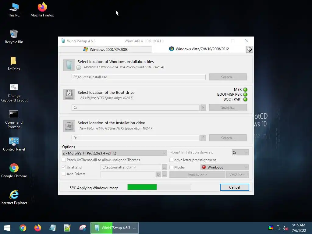The image size is (312, 234).
Task: Click the WinNTSetup 4.6.3 taskbar button
Action: pos(115,228)
